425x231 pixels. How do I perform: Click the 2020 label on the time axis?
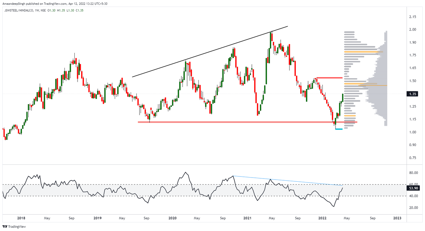pos(172,218)
